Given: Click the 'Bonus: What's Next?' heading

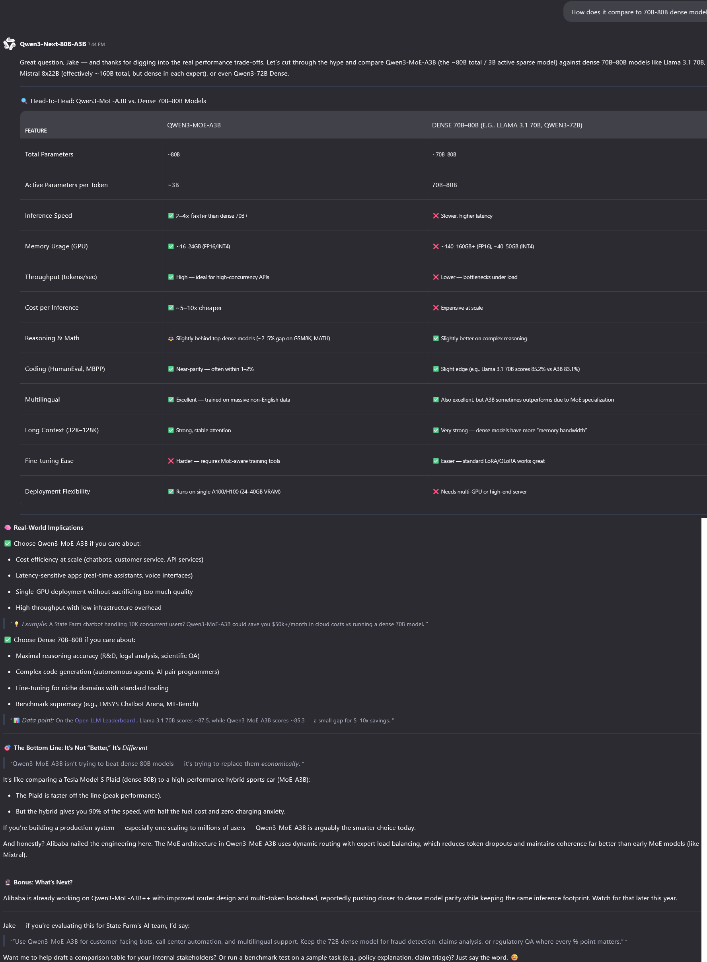Looking at the screenshot, I should 43,882.
